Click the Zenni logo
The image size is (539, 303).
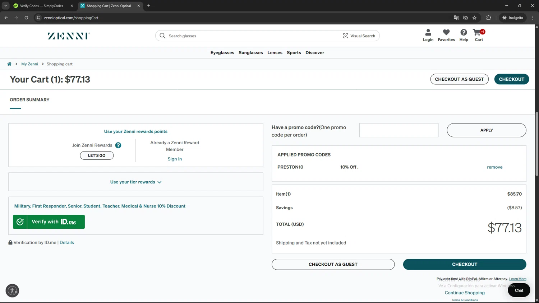tap(69, 36)
